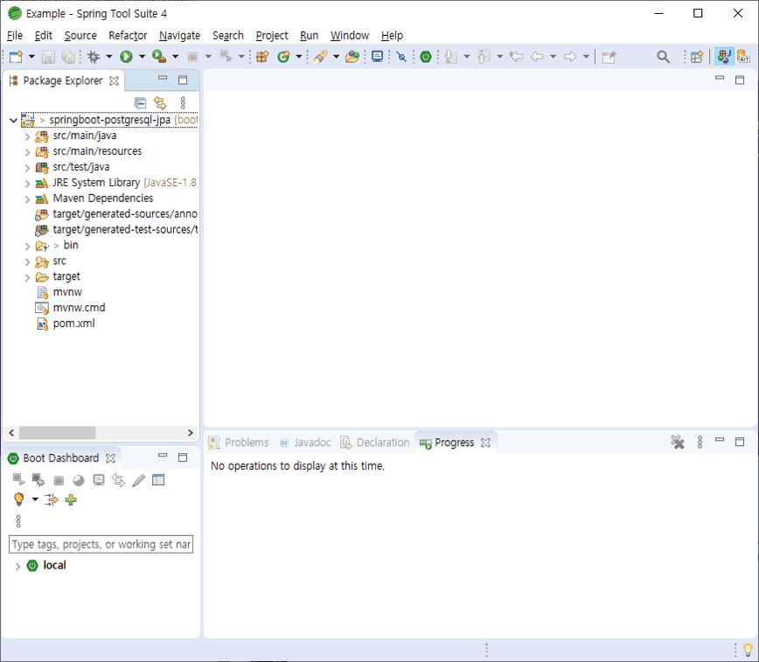Open the Debug configurations dropdown arrow
The image size is (759, 662).
(x=109, y=57)
